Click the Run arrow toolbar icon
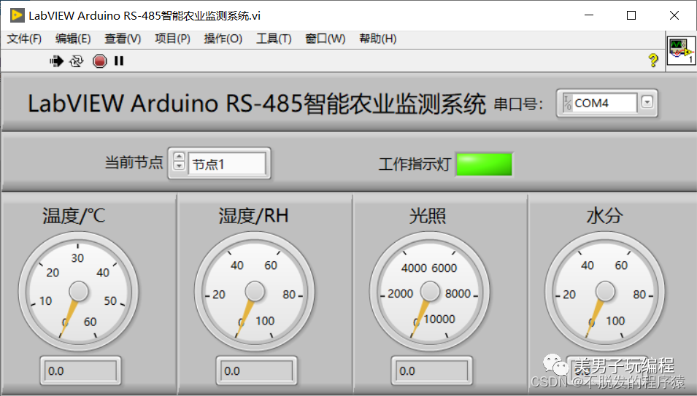The width and height of the screenshot is (697, 396). [x=56, y=61]
